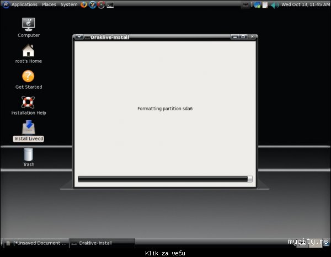The width and height of the screenshot is (331, 257).
Task: Select the Computer desktop icon
Action: [x=29, y=28]
